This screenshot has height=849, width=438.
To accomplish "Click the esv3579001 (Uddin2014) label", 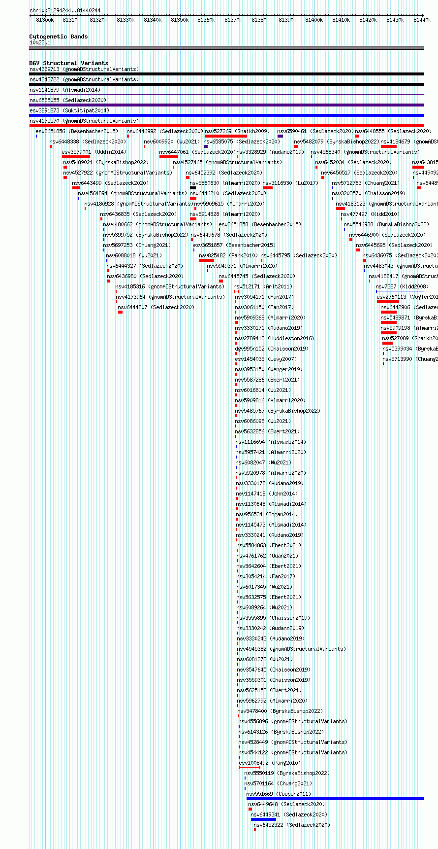I will [x=94, y=152].
